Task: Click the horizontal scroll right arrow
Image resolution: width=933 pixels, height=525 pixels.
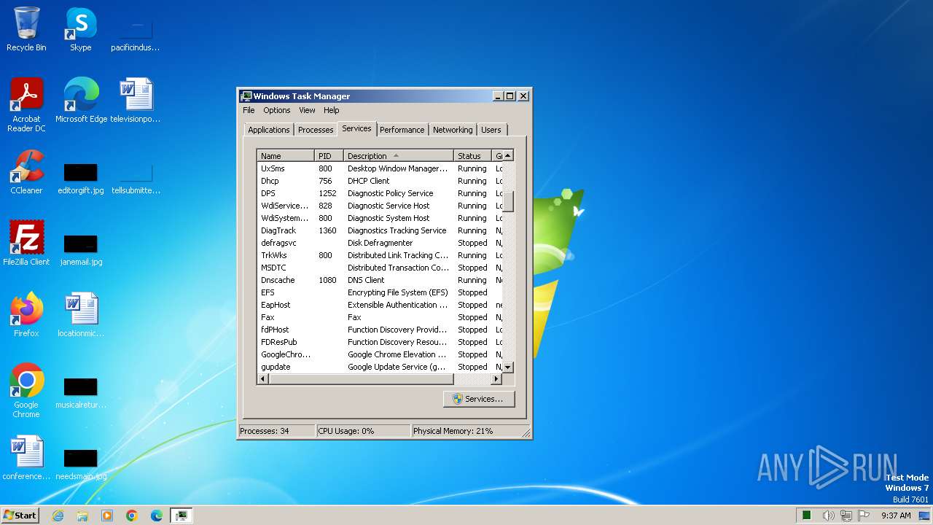Action: click(496, 379)
